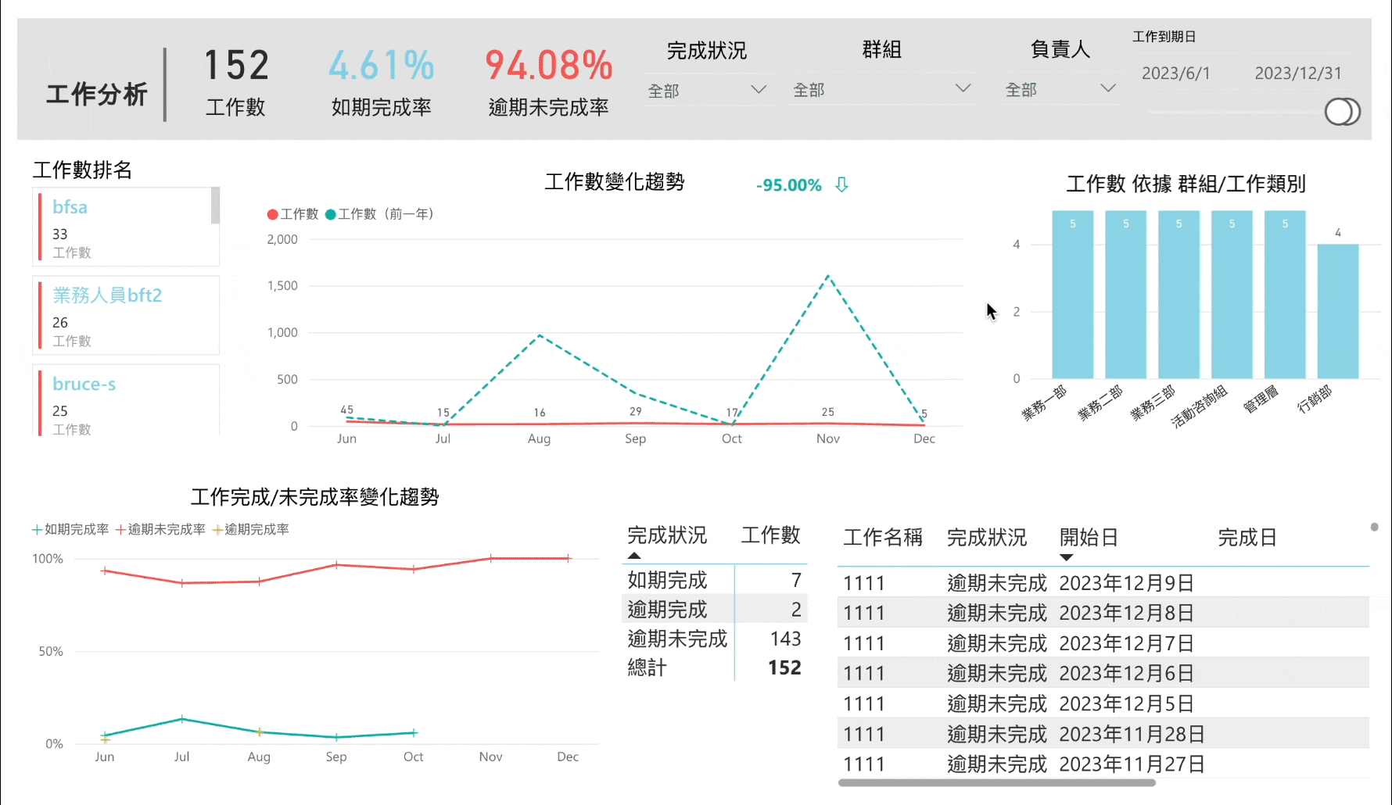
Task: Click the 2023/6/1 start date field
Action: (1176, 73)
